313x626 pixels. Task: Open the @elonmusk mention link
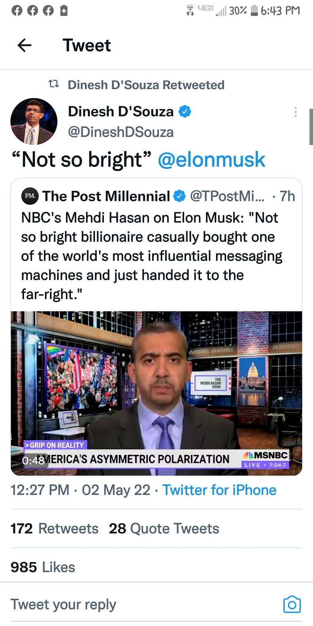211,160
